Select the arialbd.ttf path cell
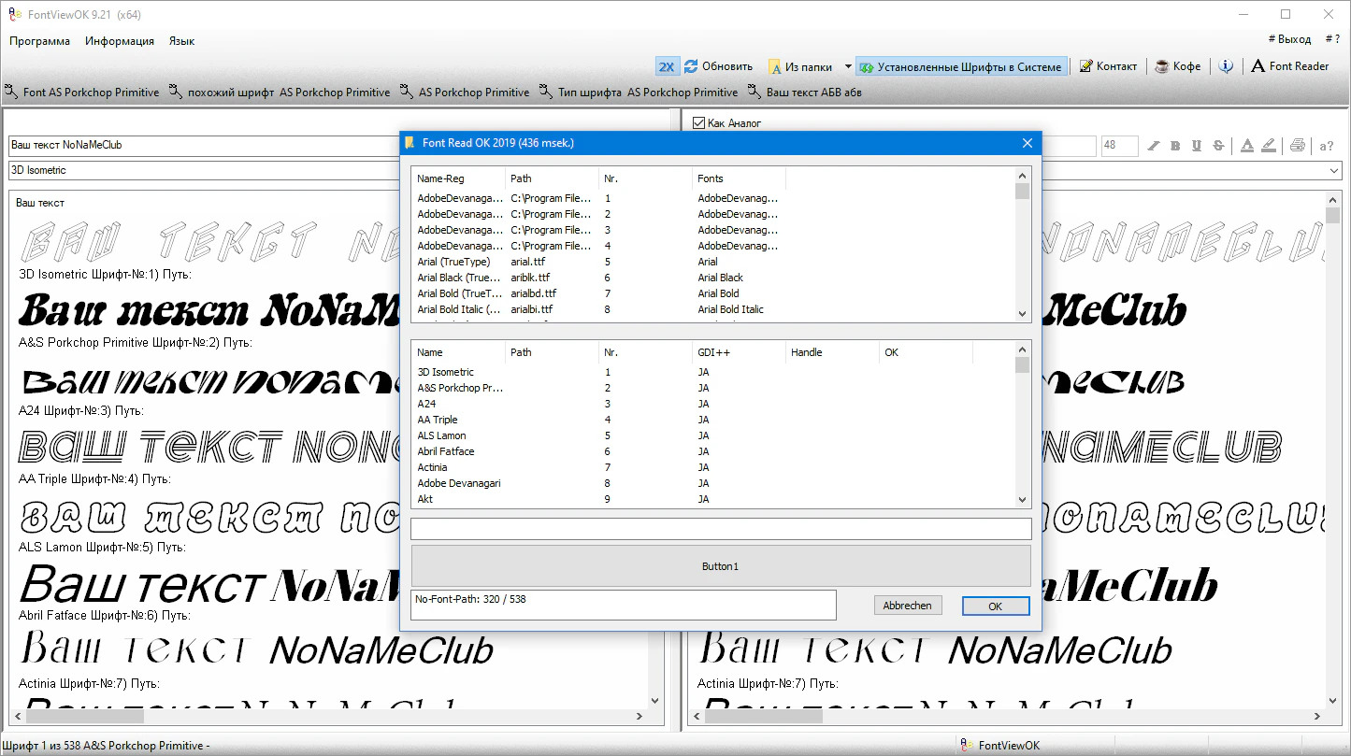1351x756 pixels. (x=532, y=293)
